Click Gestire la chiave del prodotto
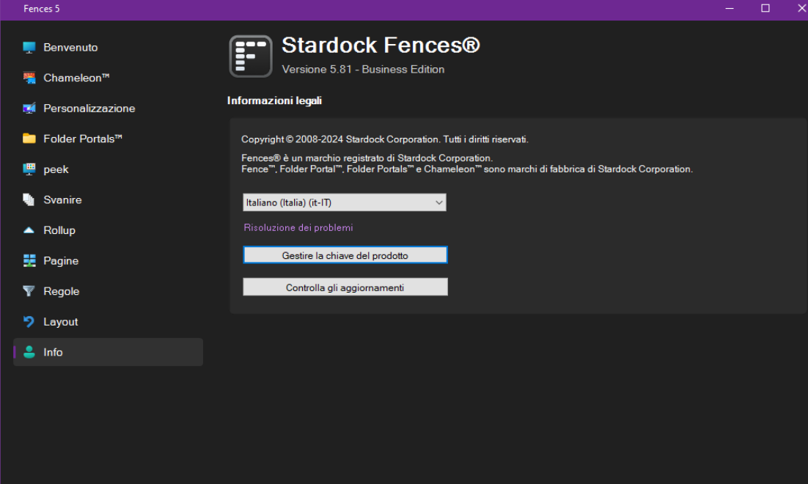Image resolution: width=808 pixels, height=484 pixels. (345, 255)
